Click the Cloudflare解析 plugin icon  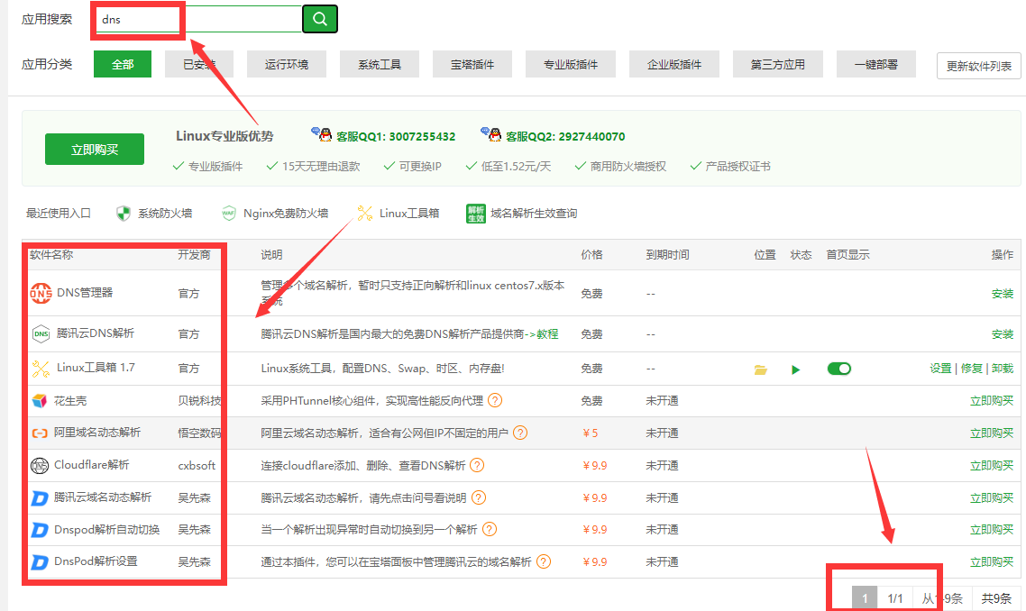point(40,466)
